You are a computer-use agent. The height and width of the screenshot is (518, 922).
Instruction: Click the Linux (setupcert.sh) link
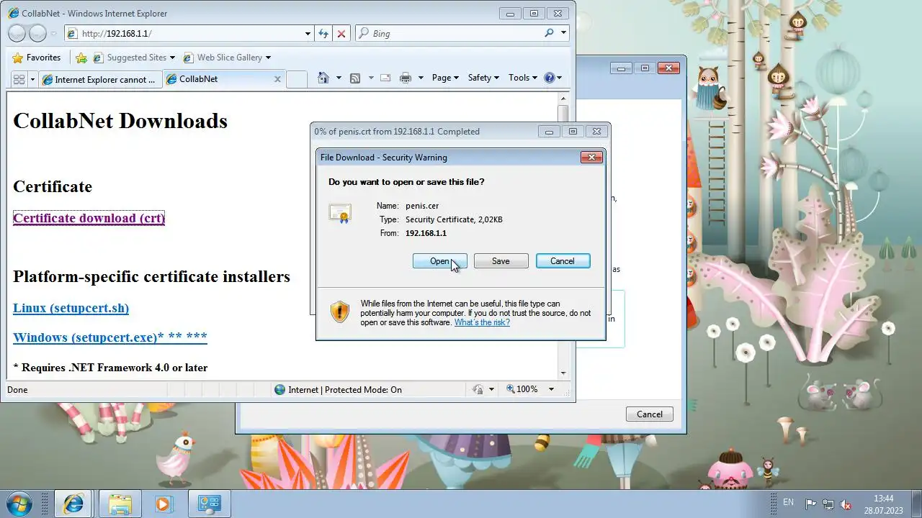(x=71, y=308)
